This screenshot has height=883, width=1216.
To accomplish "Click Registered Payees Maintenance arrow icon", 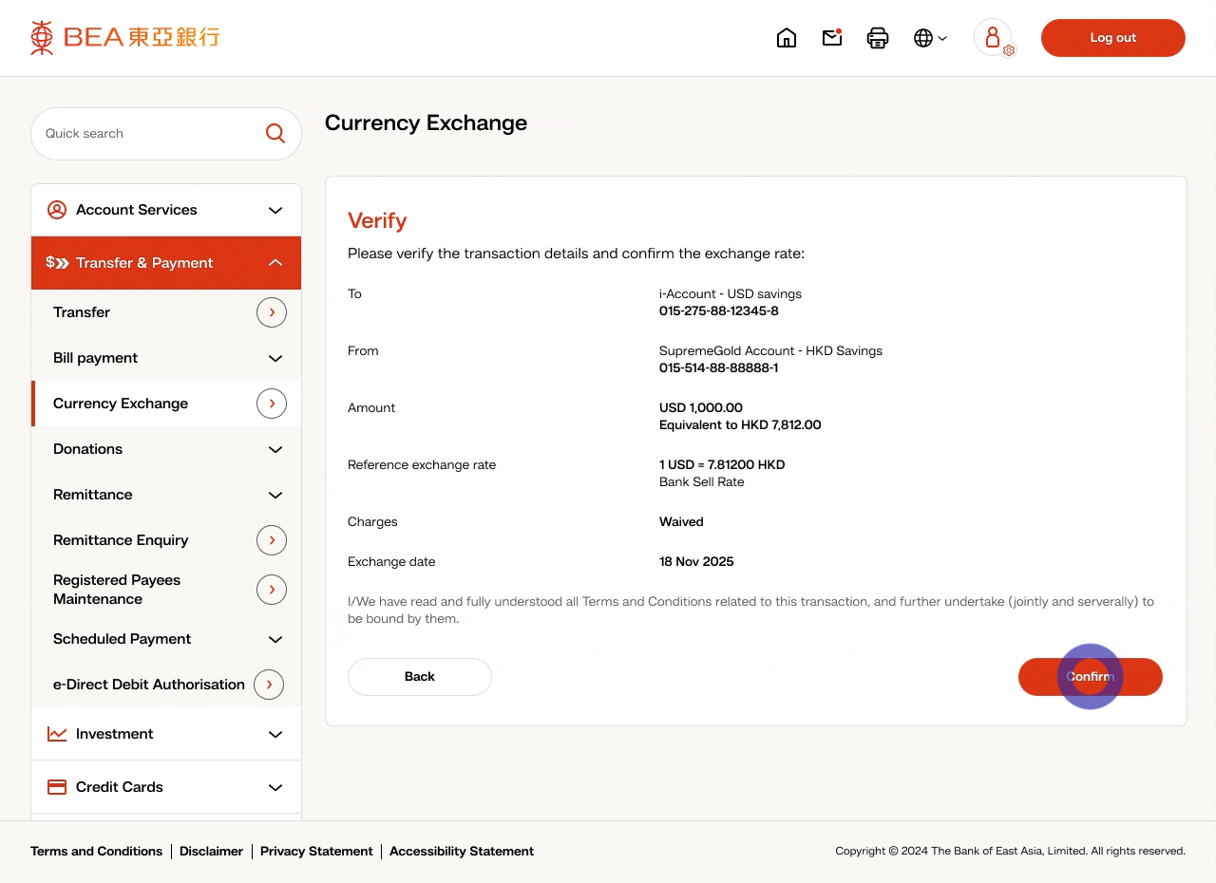I will (272, 590).
